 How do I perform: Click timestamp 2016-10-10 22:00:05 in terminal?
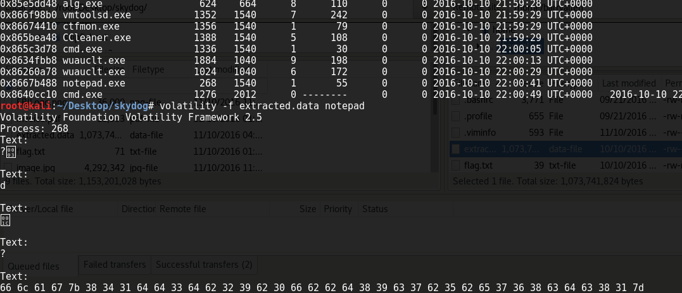click(487, 49)
